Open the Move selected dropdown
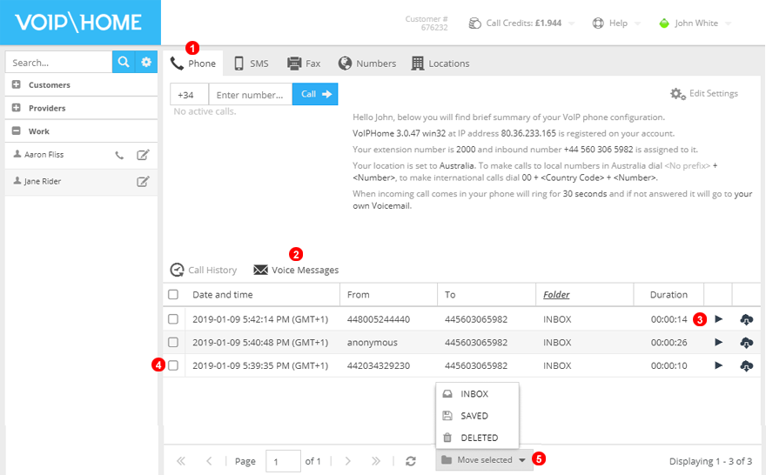The height and width of the screenshot is (475, 766). [x=484, y=460]
